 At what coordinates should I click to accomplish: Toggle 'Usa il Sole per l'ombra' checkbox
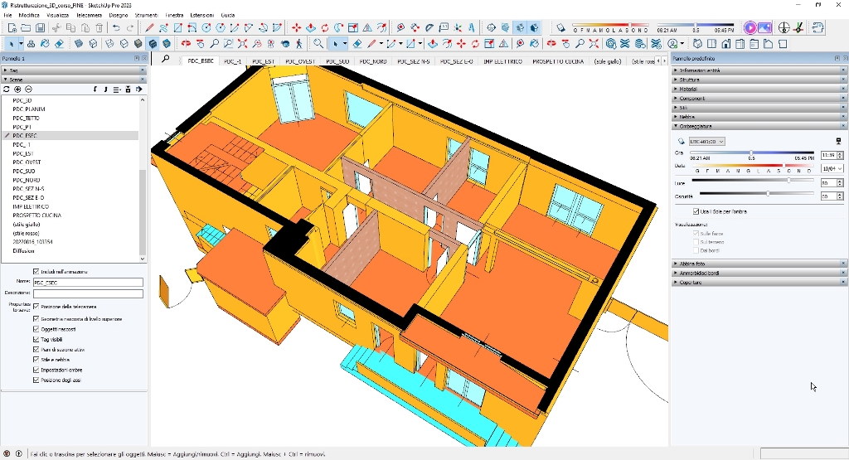pyautogui.click(x=696, y=211)
